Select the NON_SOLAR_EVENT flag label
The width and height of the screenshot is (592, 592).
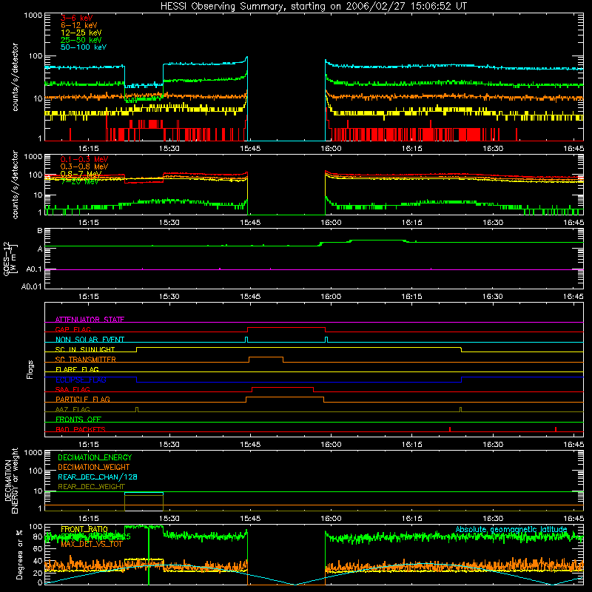90,340
